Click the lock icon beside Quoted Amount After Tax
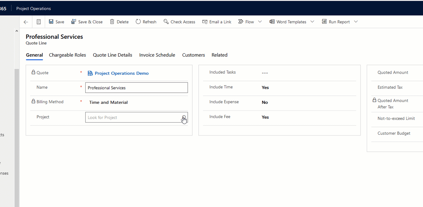Screen dimensions: 423x207 pyautogui.click(x=374, y=100)
